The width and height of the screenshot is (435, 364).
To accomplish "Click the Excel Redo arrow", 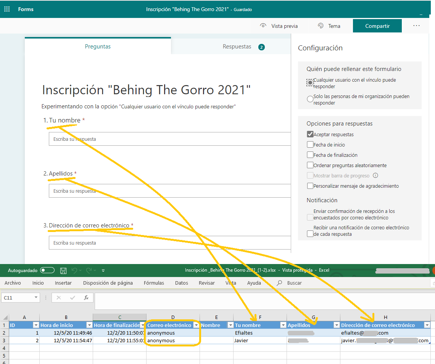I will (x=89, y=270).
